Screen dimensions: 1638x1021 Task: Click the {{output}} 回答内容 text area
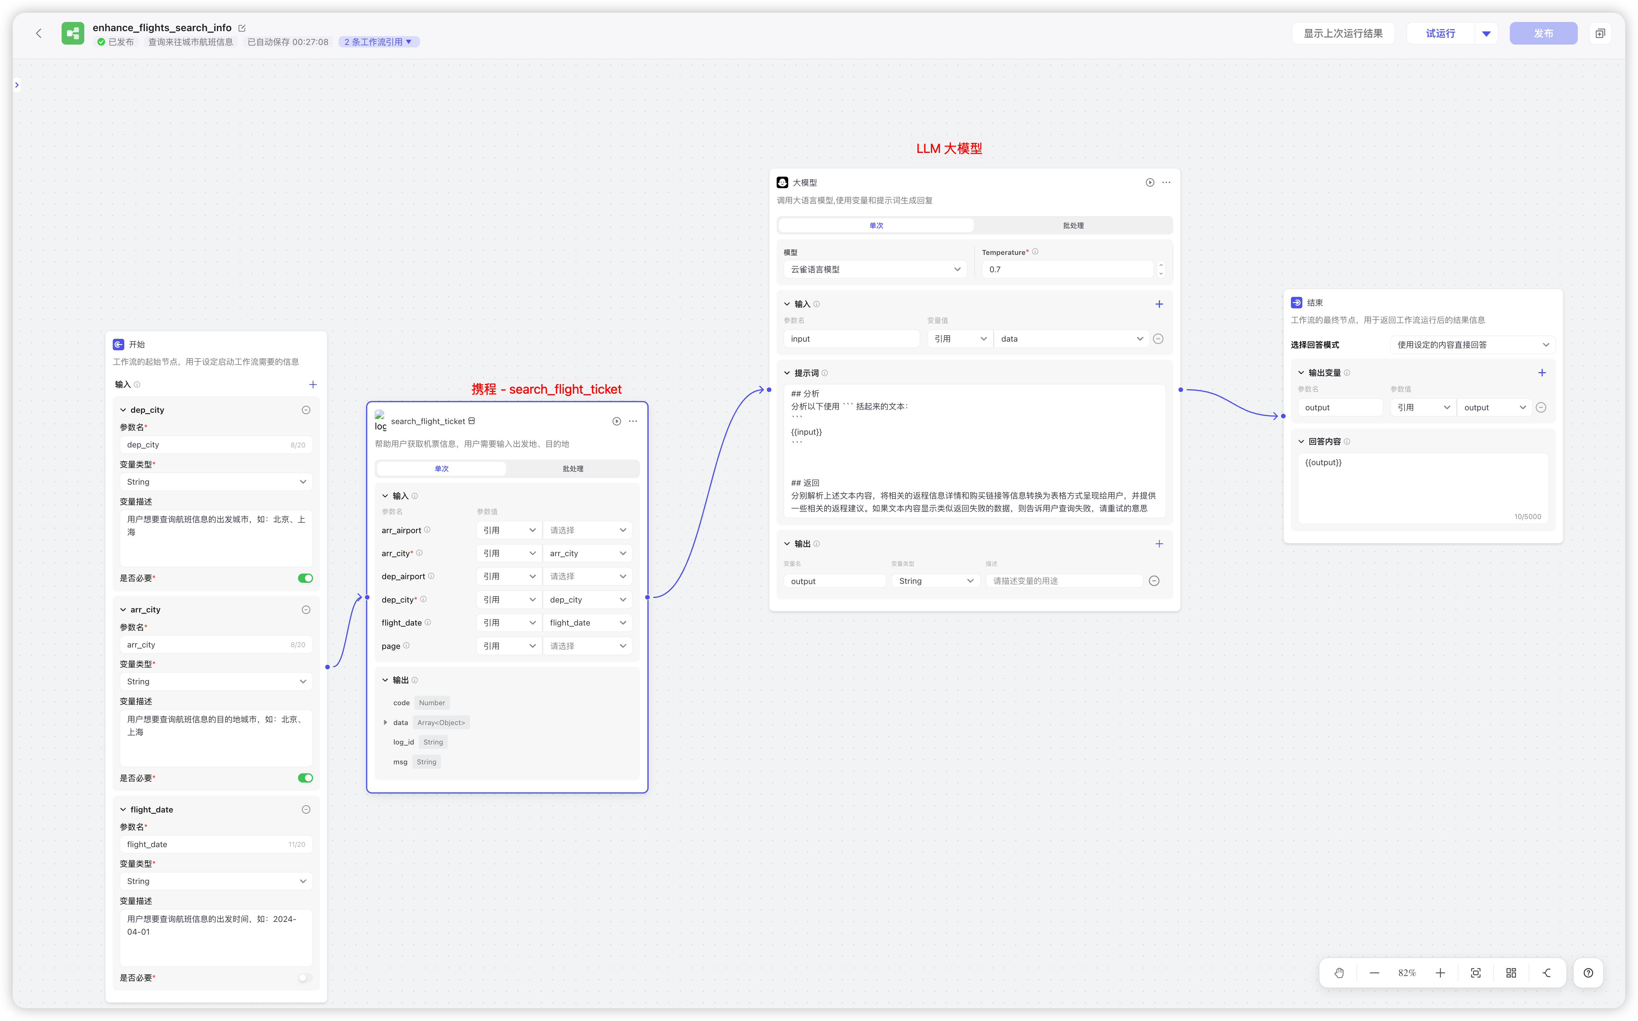(x=1423, y=488)
